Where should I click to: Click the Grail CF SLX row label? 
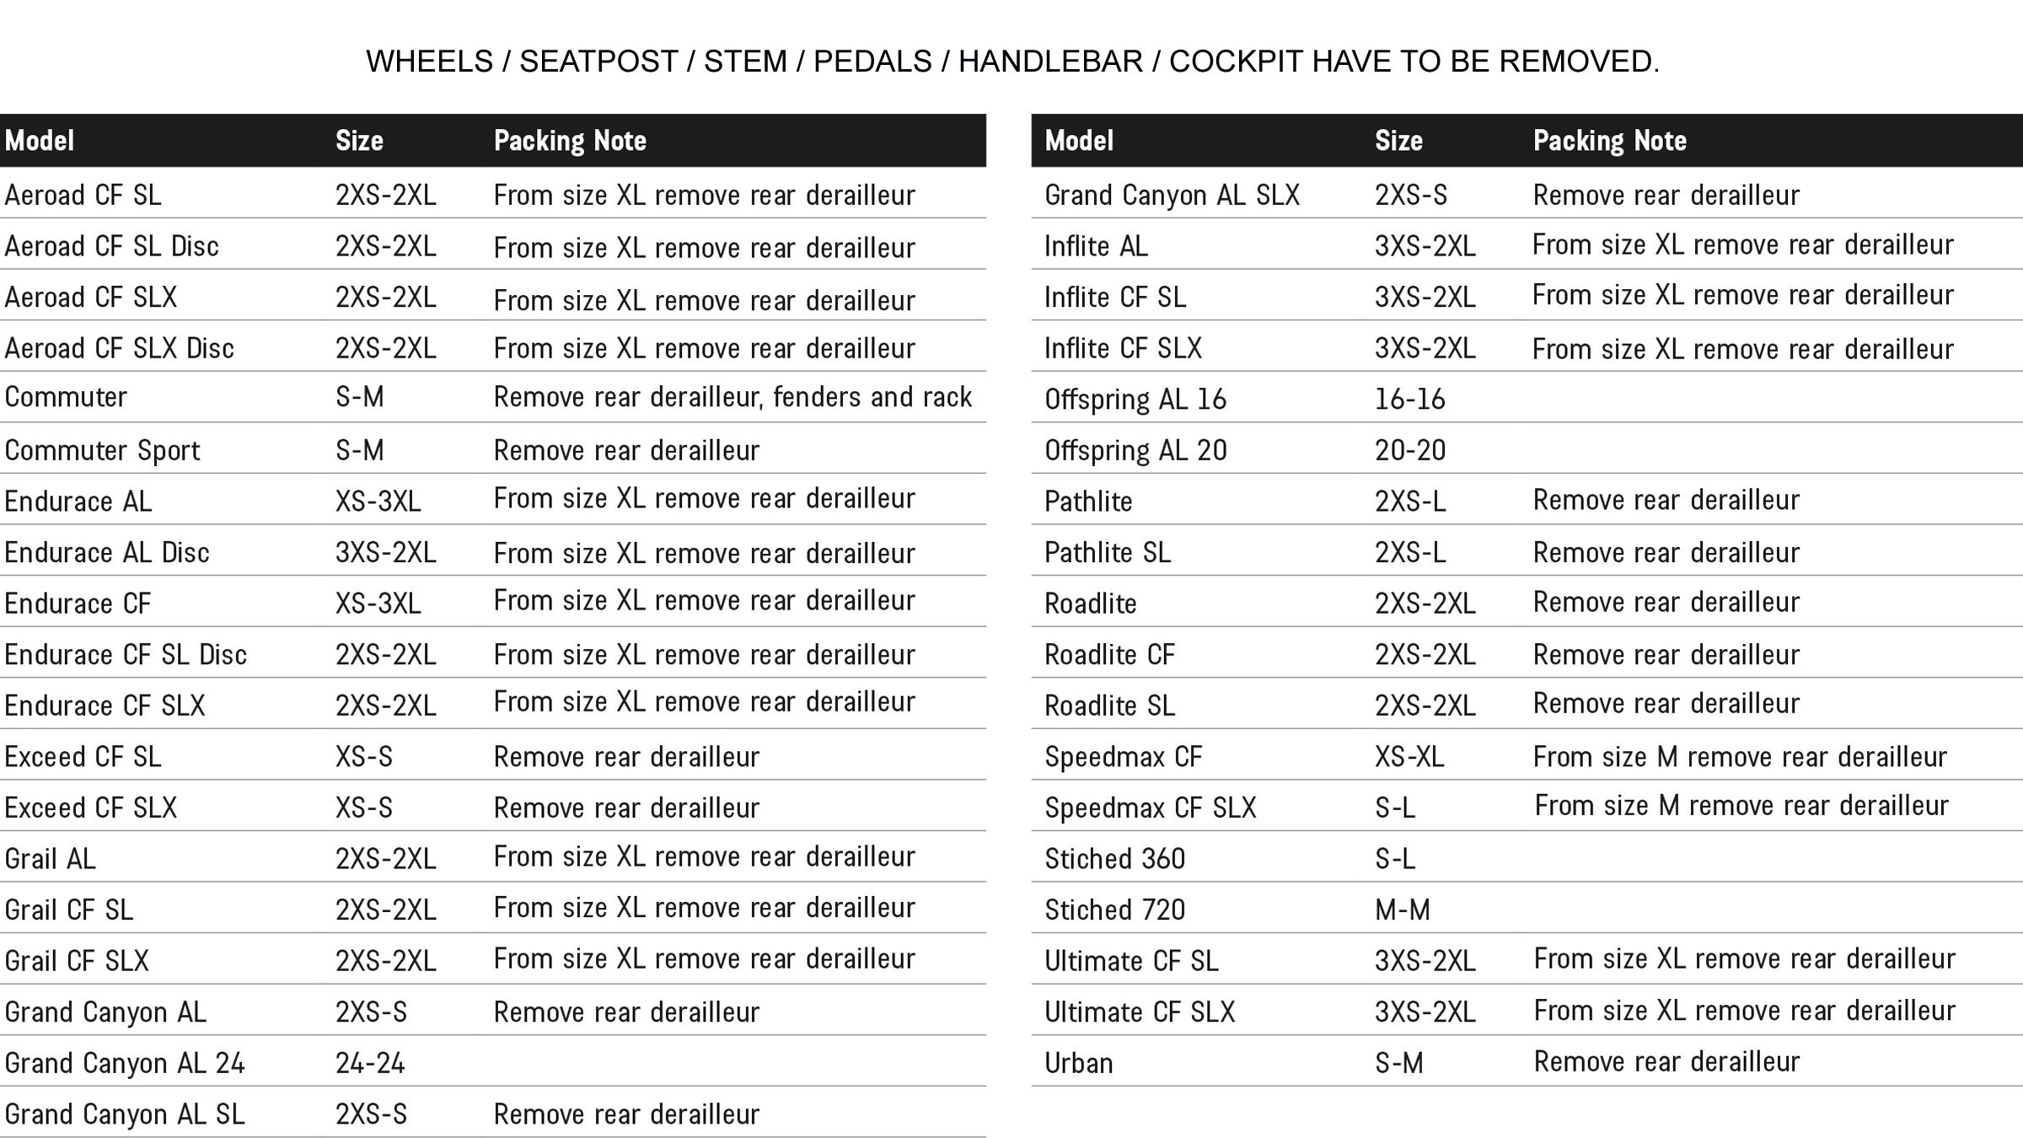pos(77,961)
